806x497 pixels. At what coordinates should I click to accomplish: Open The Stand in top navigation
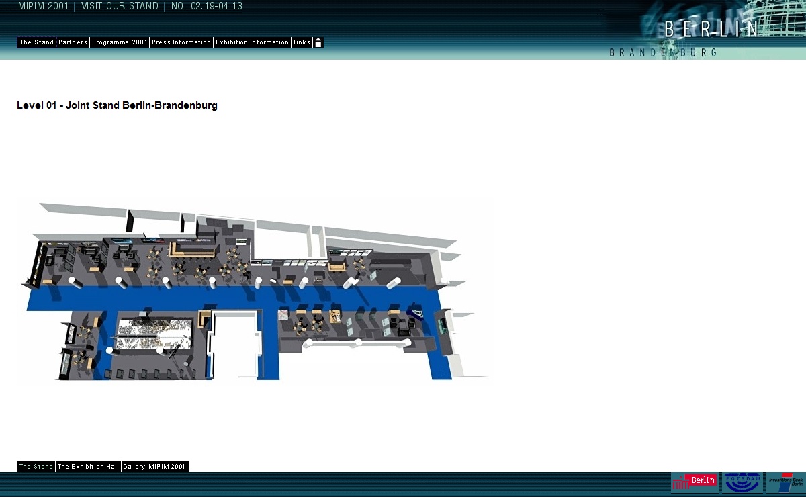[36, 42]
